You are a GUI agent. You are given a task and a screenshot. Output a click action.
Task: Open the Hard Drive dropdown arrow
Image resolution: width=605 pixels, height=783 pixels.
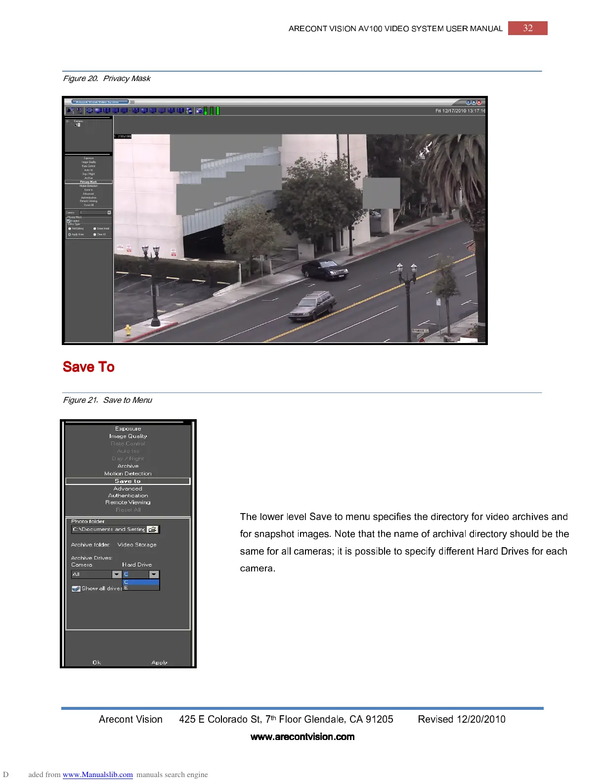(x=154, y=574)
